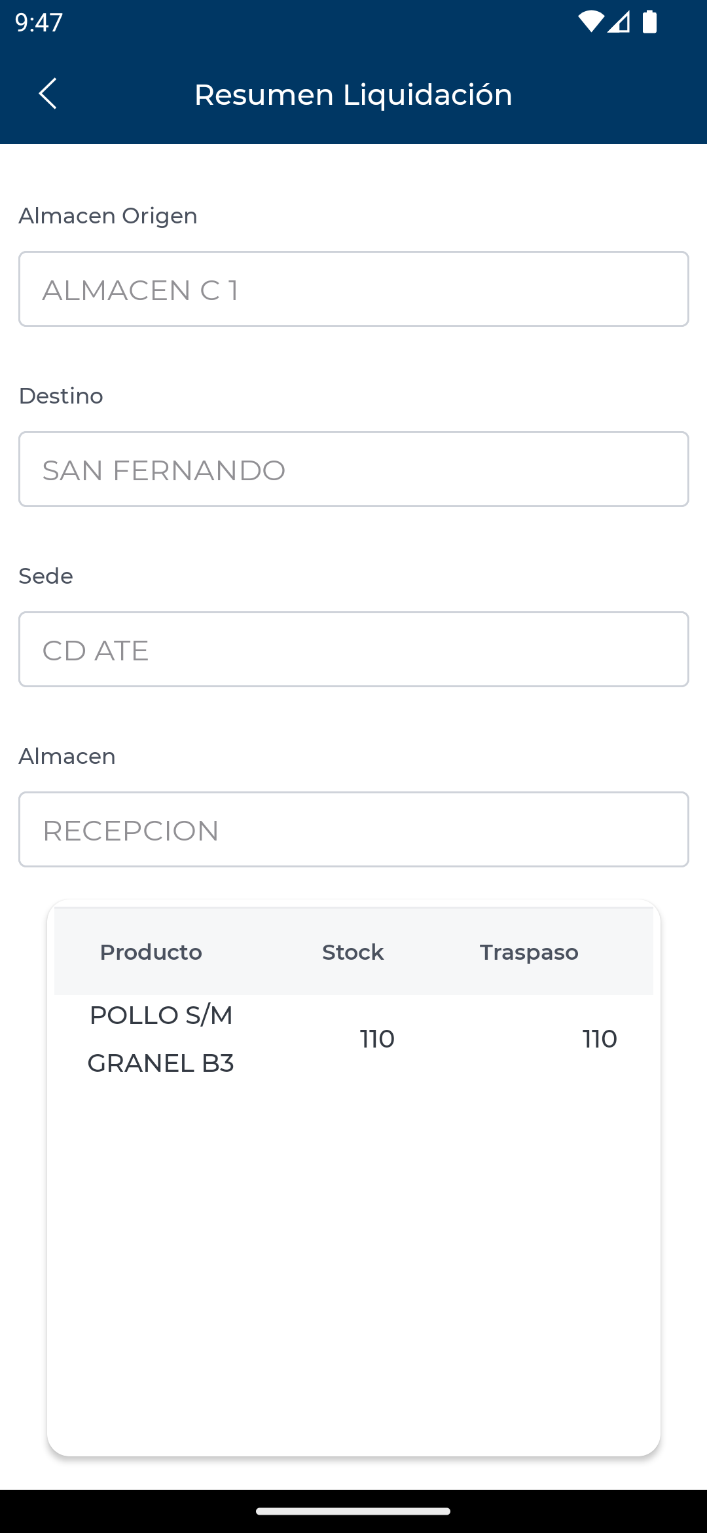Viewport: 707px width, 1533px height.
Task: Select the Destino field SAN FERNANDO
Action: point(353,469)
